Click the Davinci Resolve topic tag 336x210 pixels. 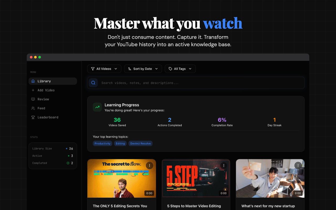[140, 143]
